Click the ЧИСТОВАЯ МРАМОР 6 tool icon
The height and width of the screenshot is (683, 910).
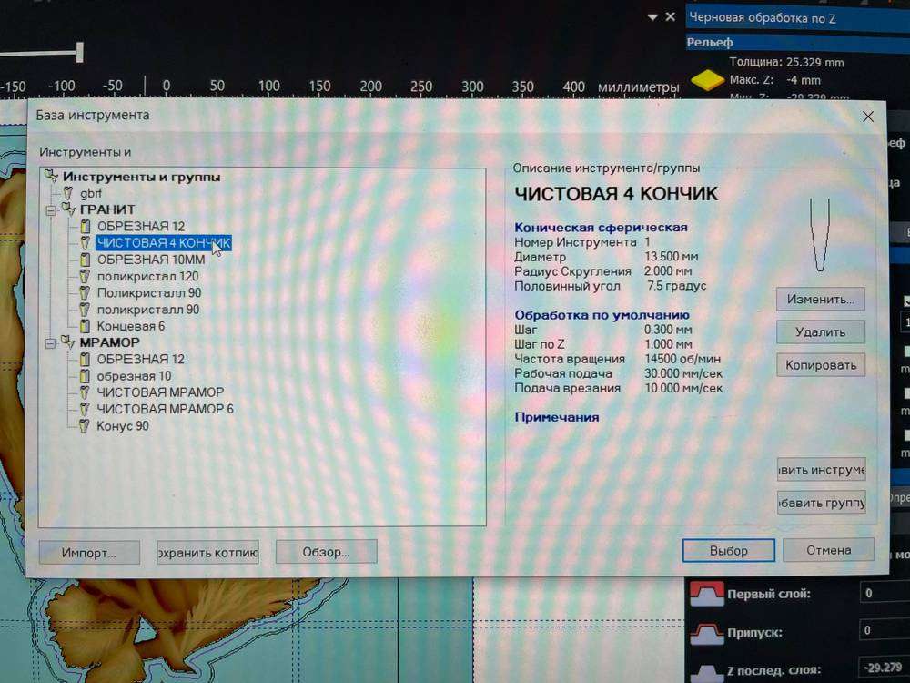pos(85,409)
